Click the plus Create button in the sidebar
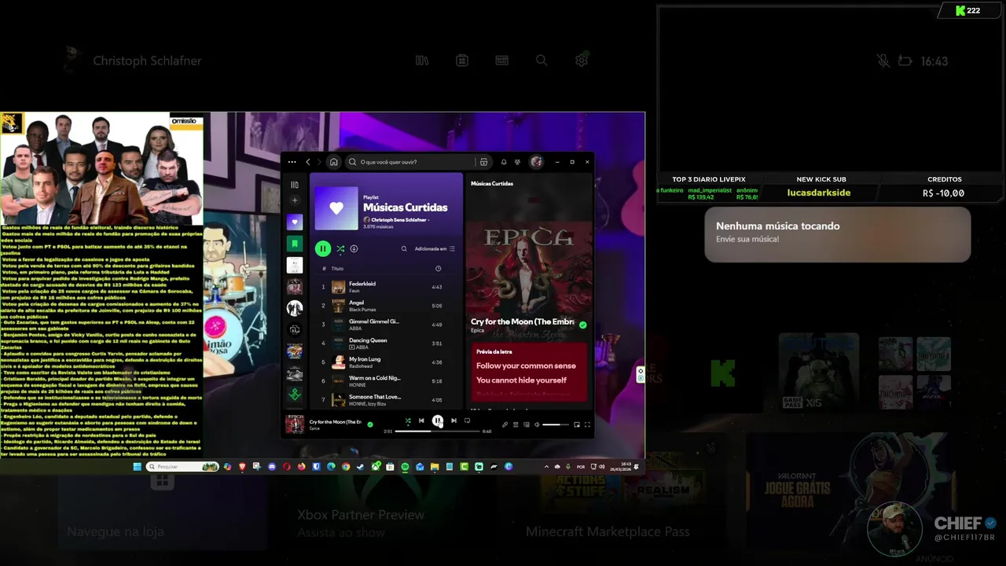 [295, 200]
